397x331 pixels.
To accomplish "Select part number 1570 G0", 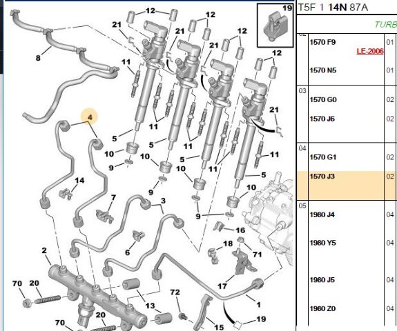I will pyautogui.click(x=323, y=99).
